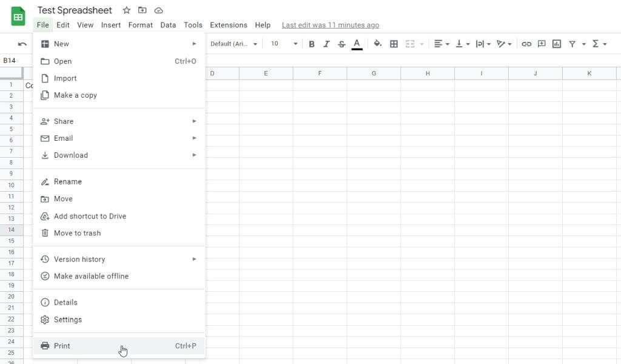Select Make available offline
Screen dimensions: 621x364
click(x=119, y=276)
